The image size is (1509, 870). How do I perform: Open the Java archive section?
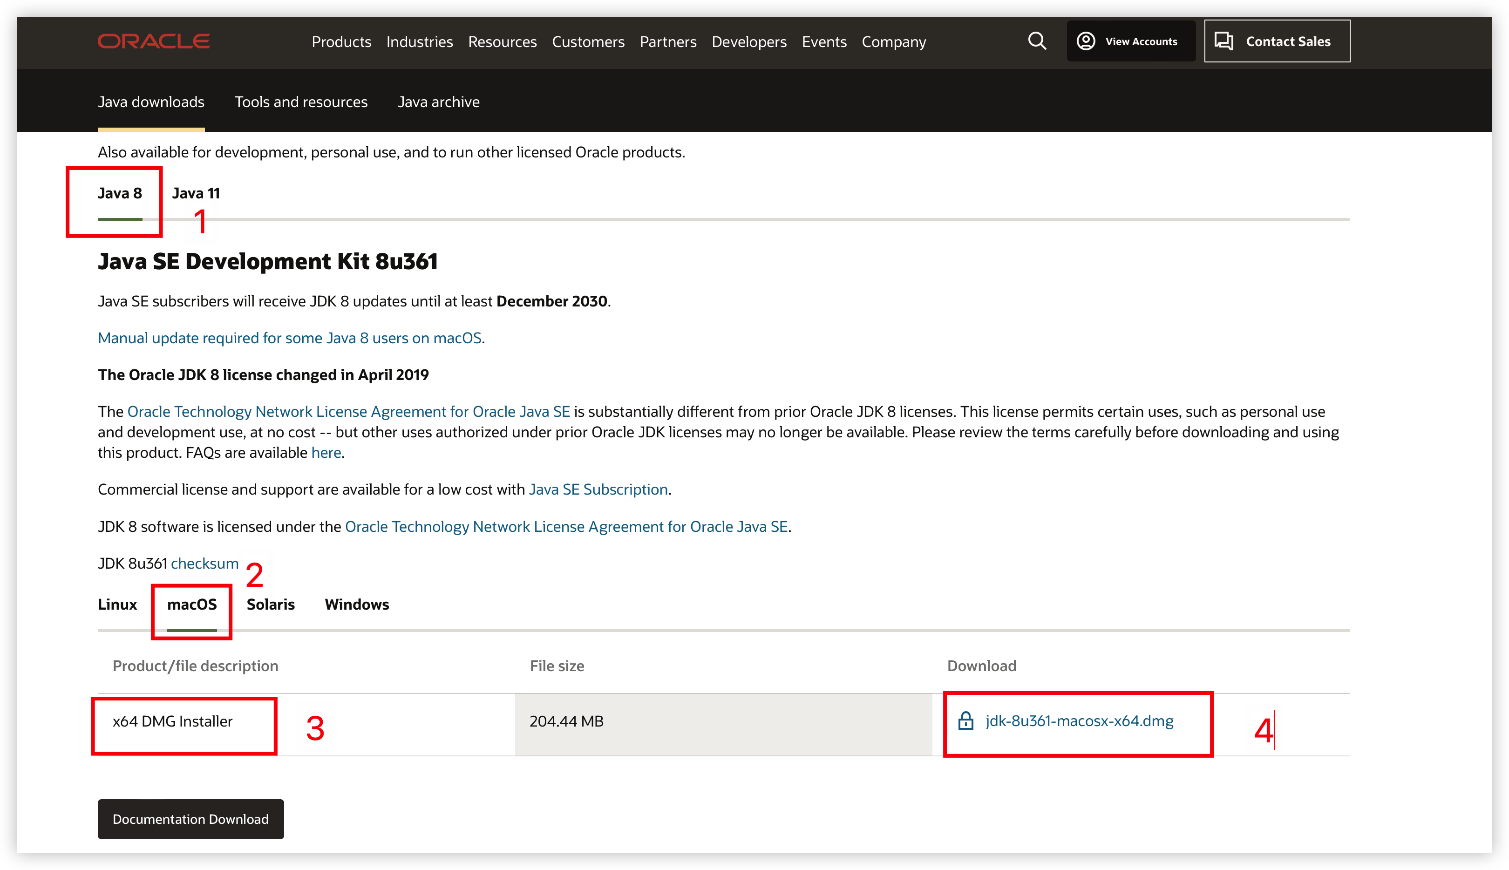[x=438, y=102]
